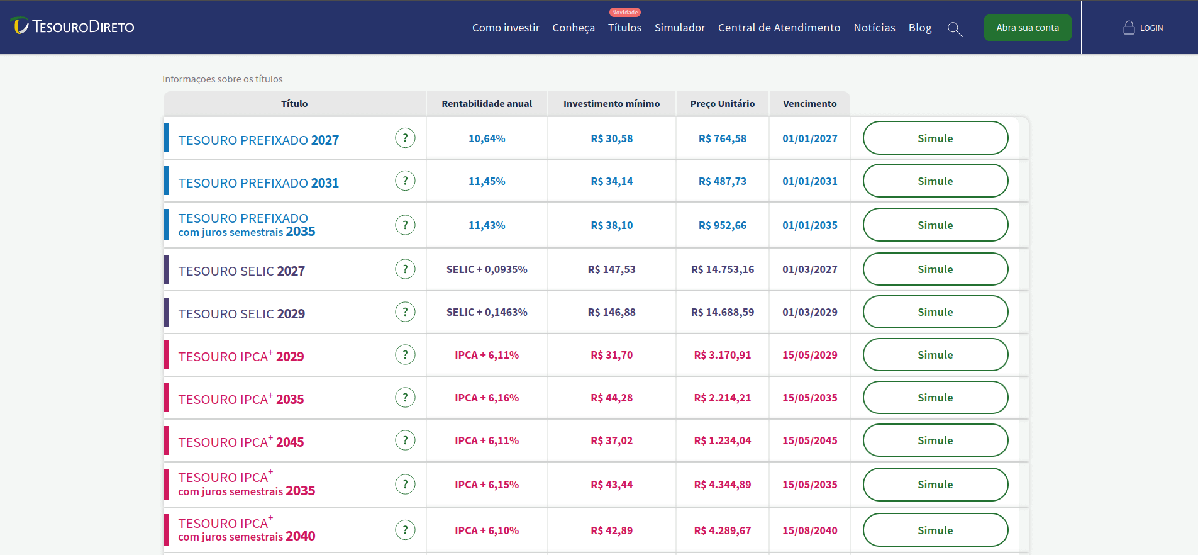Simulate Tesouro Selic 2027
1198x555 pixels.
coord(935,269)
